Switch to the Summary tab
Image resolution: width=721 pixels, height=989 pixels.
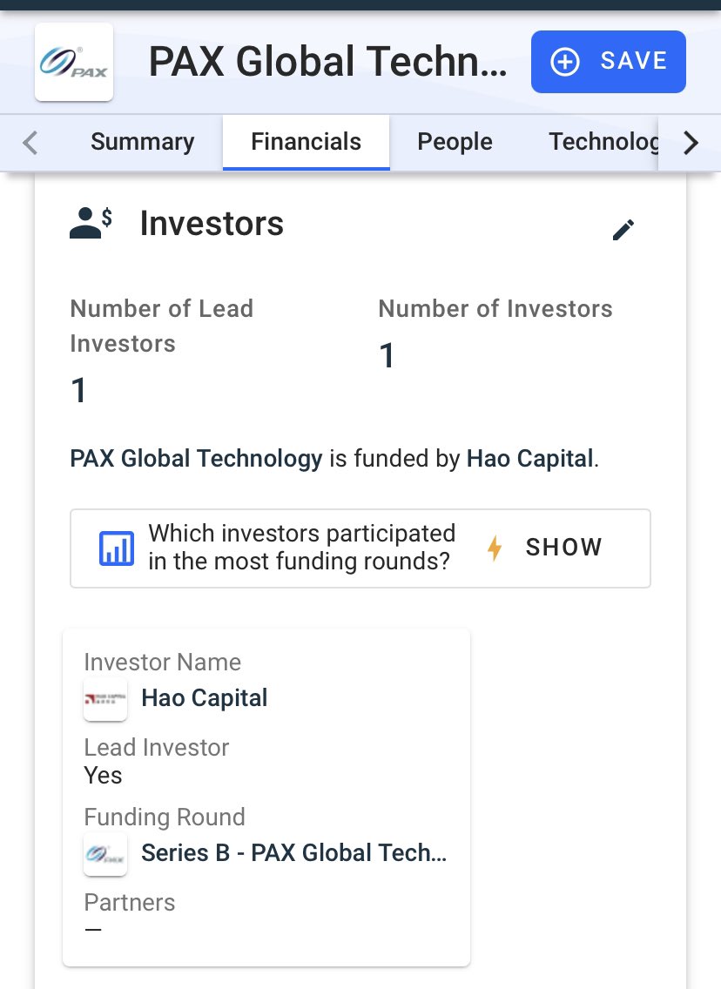coord(142,142)
